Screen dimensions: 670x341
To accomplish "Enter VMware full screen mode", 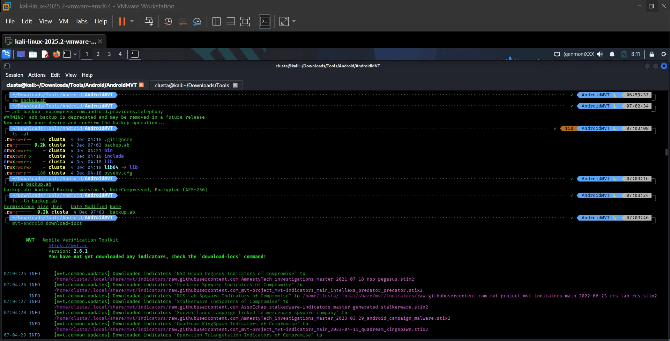I will tap(245, 22).
